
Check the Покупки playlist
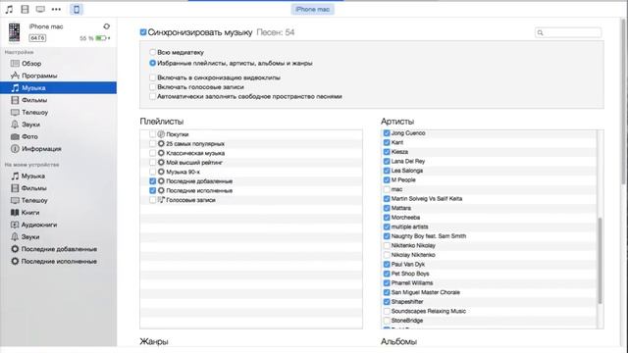tap(152, 134)
